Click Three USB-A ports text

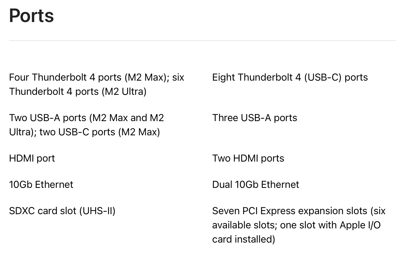coord(255,118)
